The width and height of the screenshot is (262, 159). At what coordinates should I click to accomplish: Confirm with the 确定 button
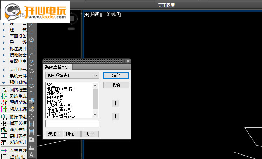pos(116,75)
